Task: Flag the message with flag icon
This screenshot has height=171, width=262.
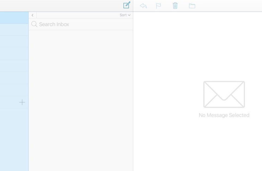Action: 158,6
